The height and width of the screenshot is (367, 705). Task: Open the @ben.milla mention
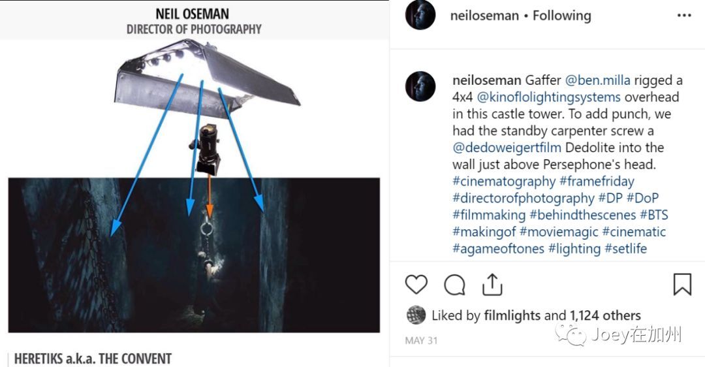click(599, 80)
